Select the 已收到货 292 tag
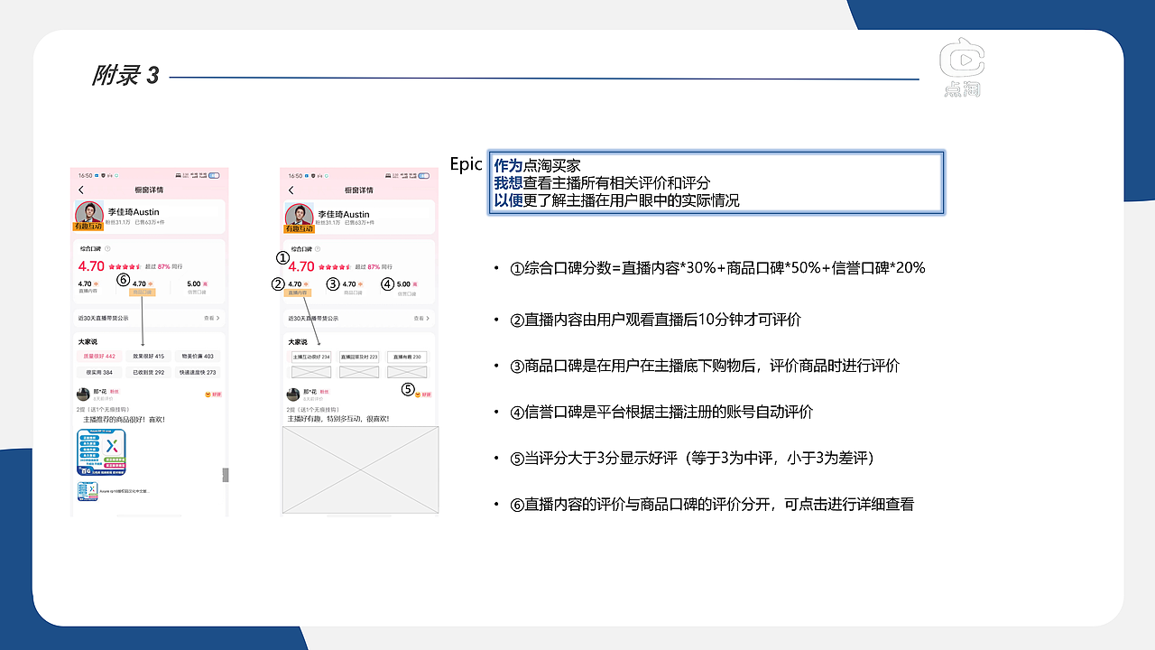 pos(148,372)
